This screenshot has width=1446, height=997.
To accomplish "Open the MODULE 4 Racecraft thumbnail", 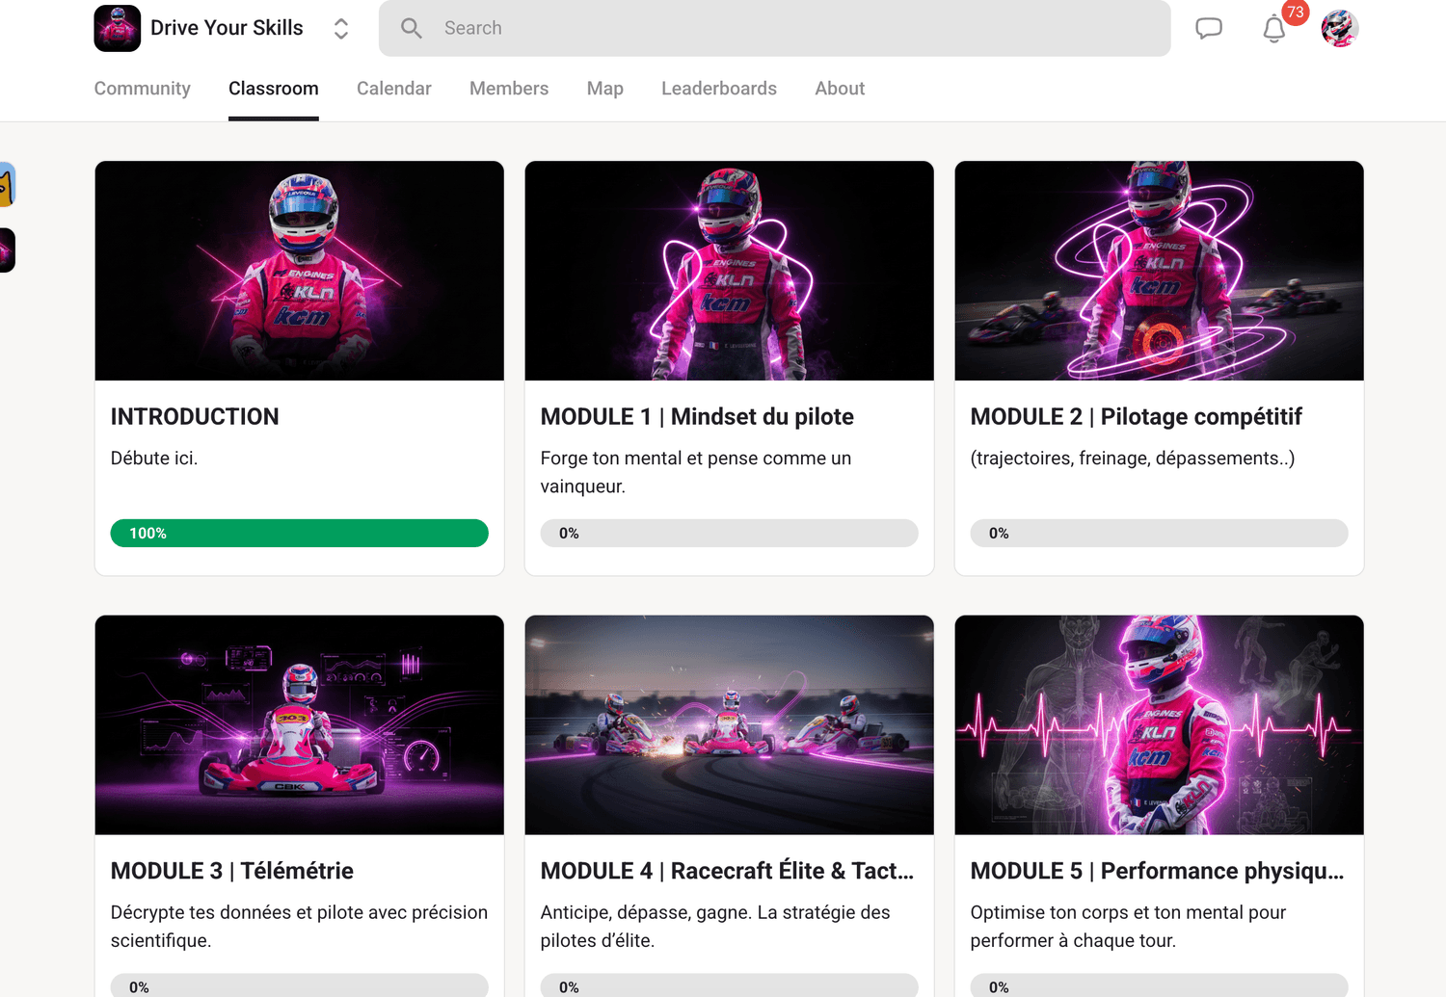I will click(x=730, y=725).
